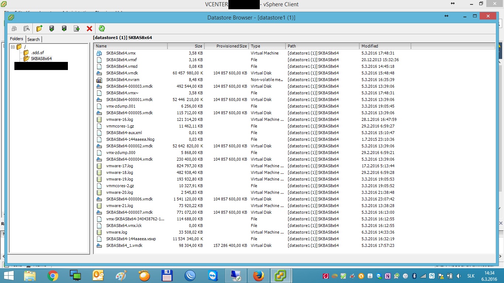Screen dimensions: 504x283
Task: Open the Windows Start menu
Action: click(x=8, y=276)
